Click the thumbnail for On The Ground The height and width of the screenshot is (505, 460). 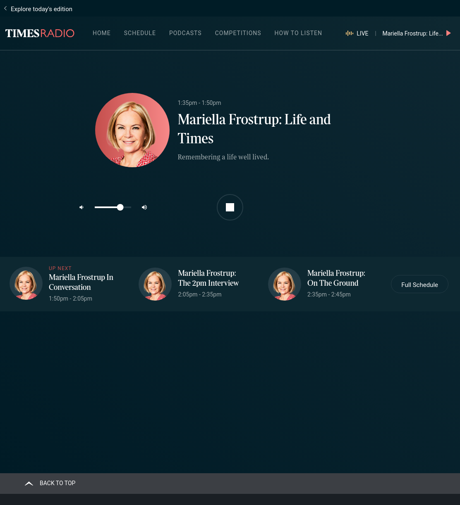tap(285, 284)
